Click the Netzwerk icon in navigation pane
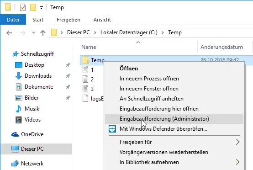The image size is (253, 170). (x=15, y=164)
